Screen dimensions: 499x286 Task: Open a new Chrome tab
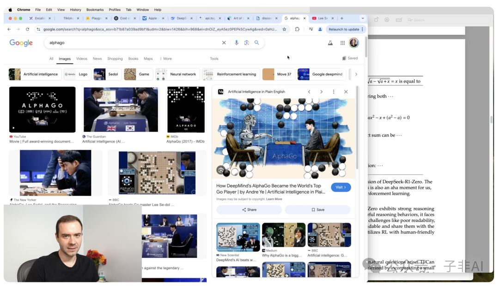point(342,18)
